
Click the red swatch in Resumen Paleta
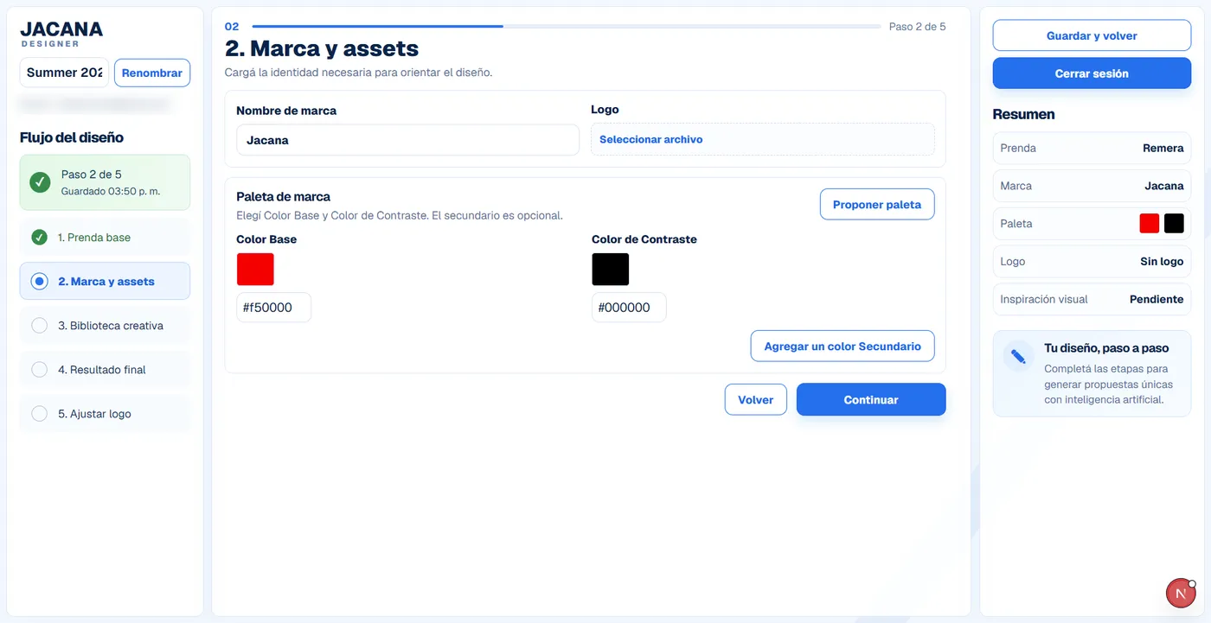(x=1149, y=223)
